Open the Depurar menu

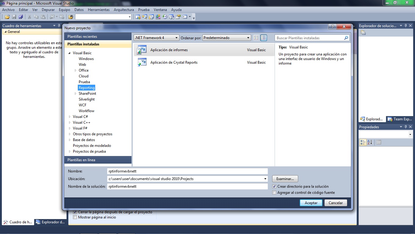pyautogui.click(x=48, y=9)
